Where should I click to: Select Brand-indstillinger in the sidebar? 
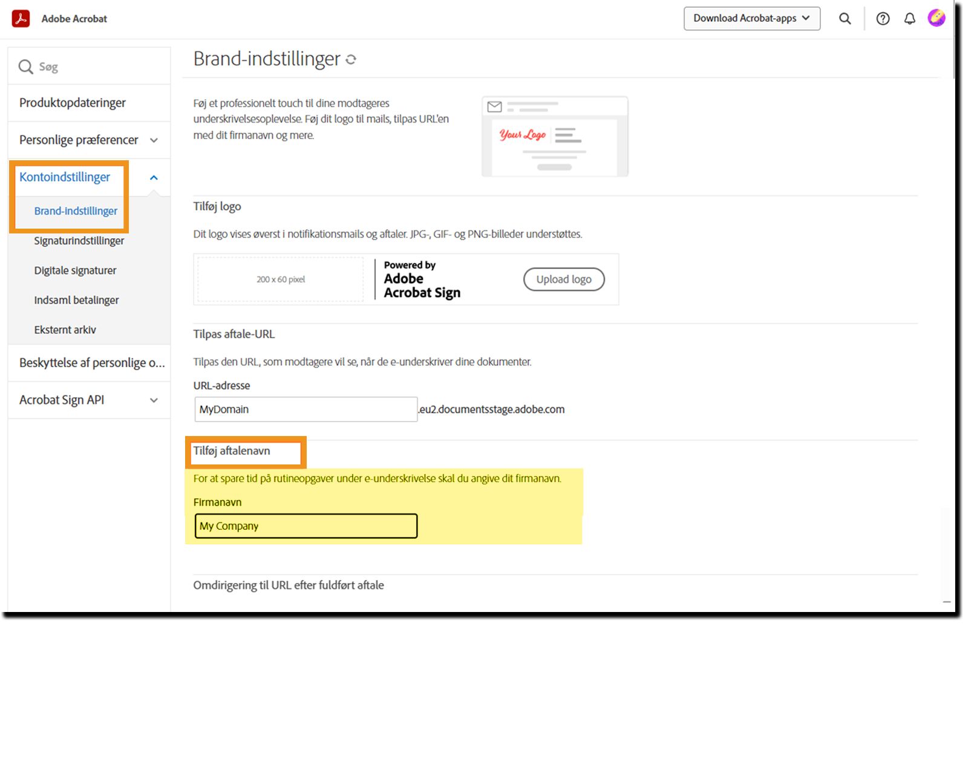76,211
